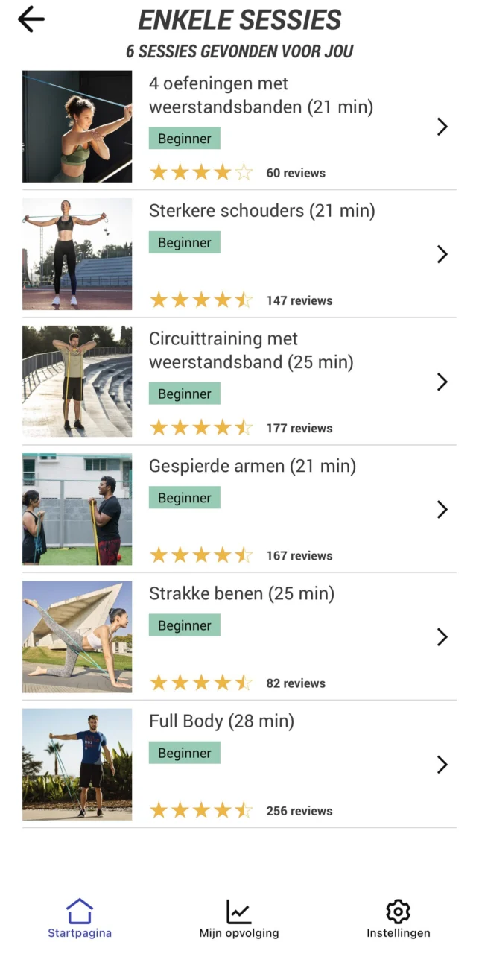Switch to the Instellingen tab label
This screenshot has width=479, height=954.
click(398, 933)
